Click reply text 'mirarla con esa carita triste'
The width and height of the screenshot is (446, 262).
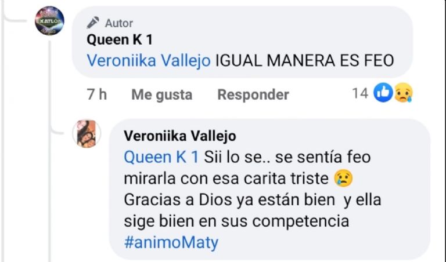(227, 179)
